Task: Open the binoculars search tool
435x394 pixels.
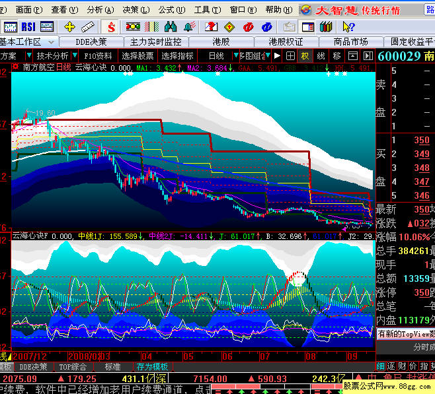Action: pos(171,27)
